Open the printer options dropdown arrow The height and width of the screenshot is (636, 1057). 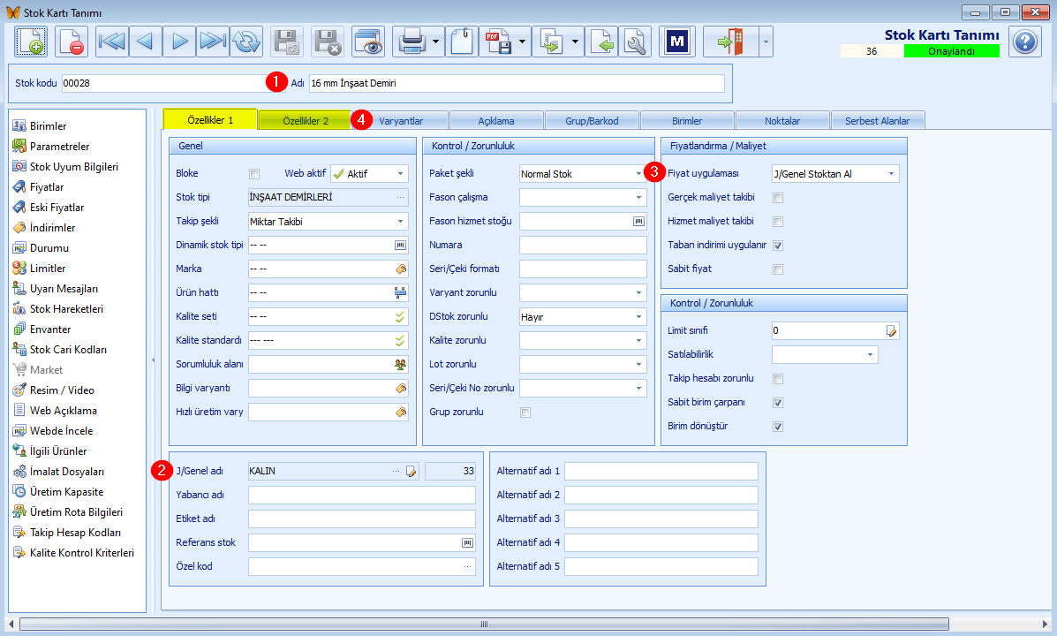point(435,42)
